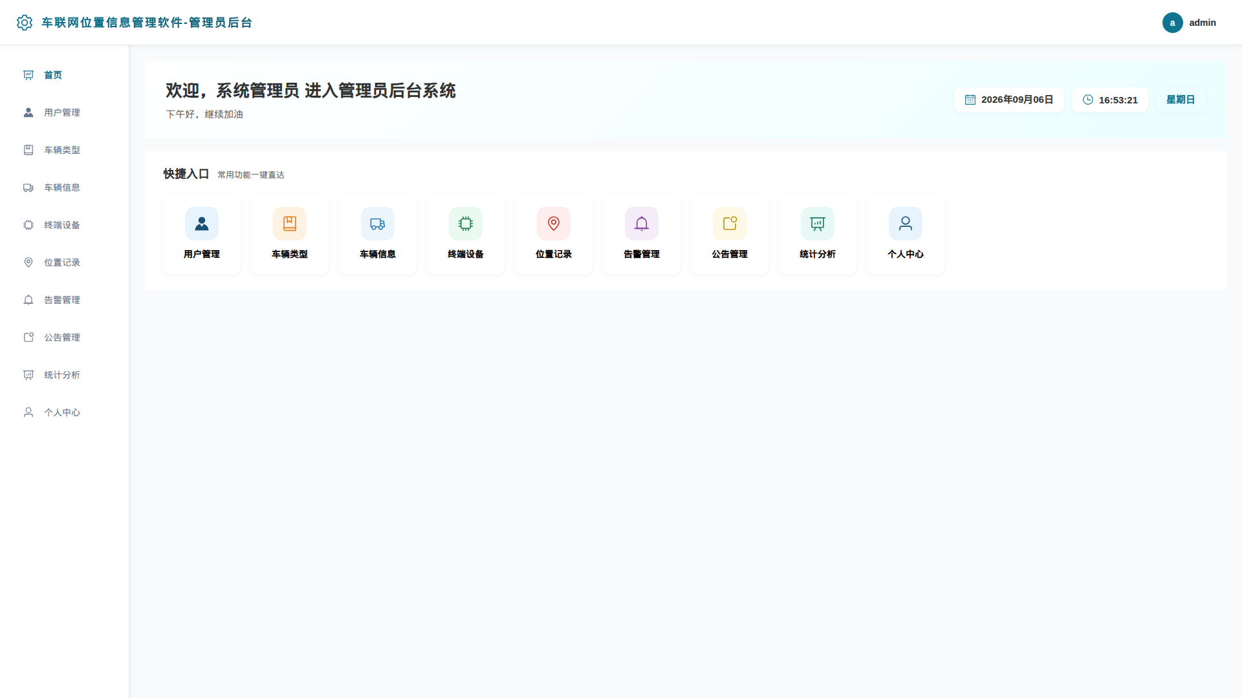Select 车辆类型 in the sidebar menu

click(65, 150)
